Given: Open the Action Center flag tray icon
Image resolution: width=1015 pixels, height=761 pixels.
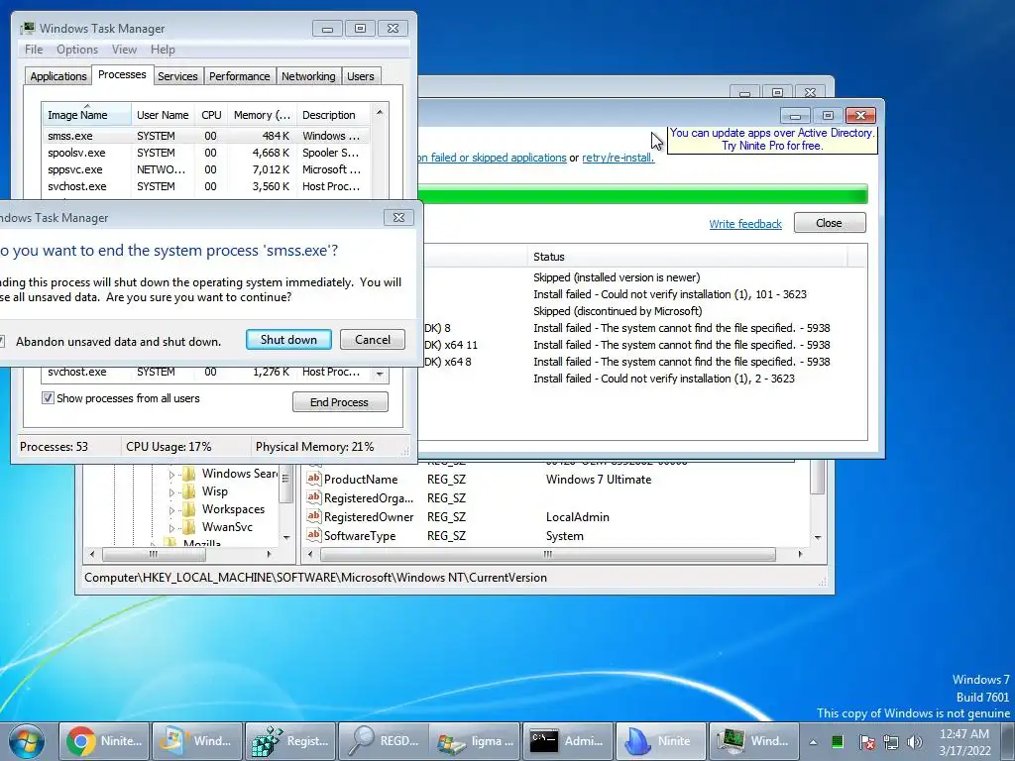Looking at the screenshot, I should pyautogui.click(x=866, y=742).
